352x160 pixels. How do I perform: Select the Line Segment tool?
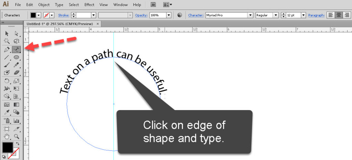click(7, 57)
